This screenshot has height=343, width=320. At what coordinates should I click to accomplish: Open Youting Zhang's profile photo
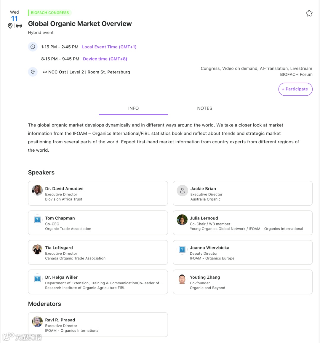point(182,279)
